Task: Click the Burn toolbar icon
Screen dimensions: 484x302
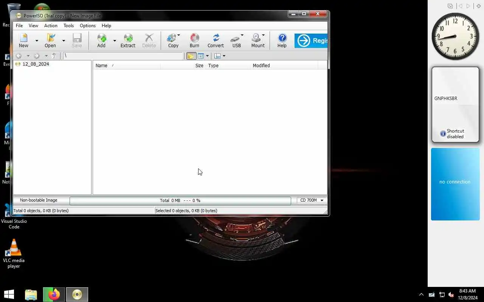Action: [x=194, y=40]
